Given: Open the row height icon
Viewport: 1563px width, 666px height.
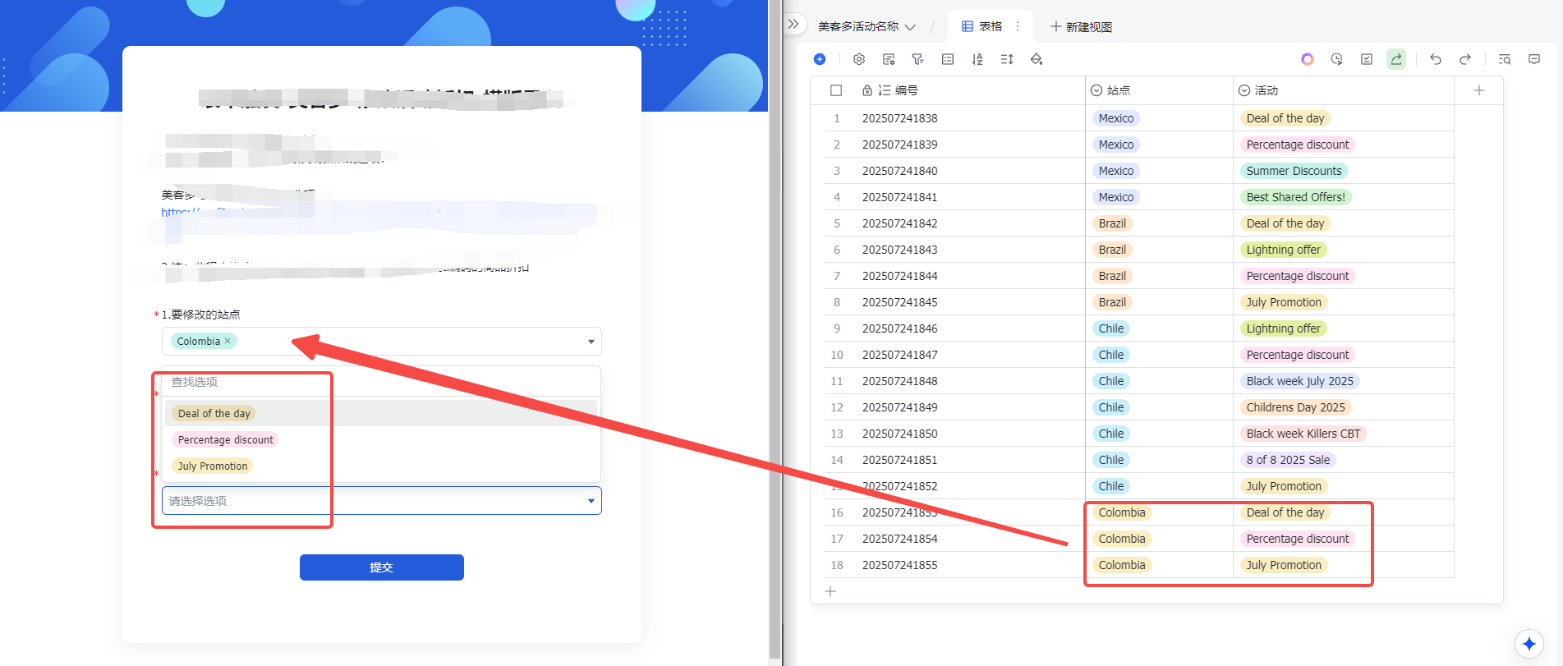Looking at the screenshot, I should point(1006,59).
